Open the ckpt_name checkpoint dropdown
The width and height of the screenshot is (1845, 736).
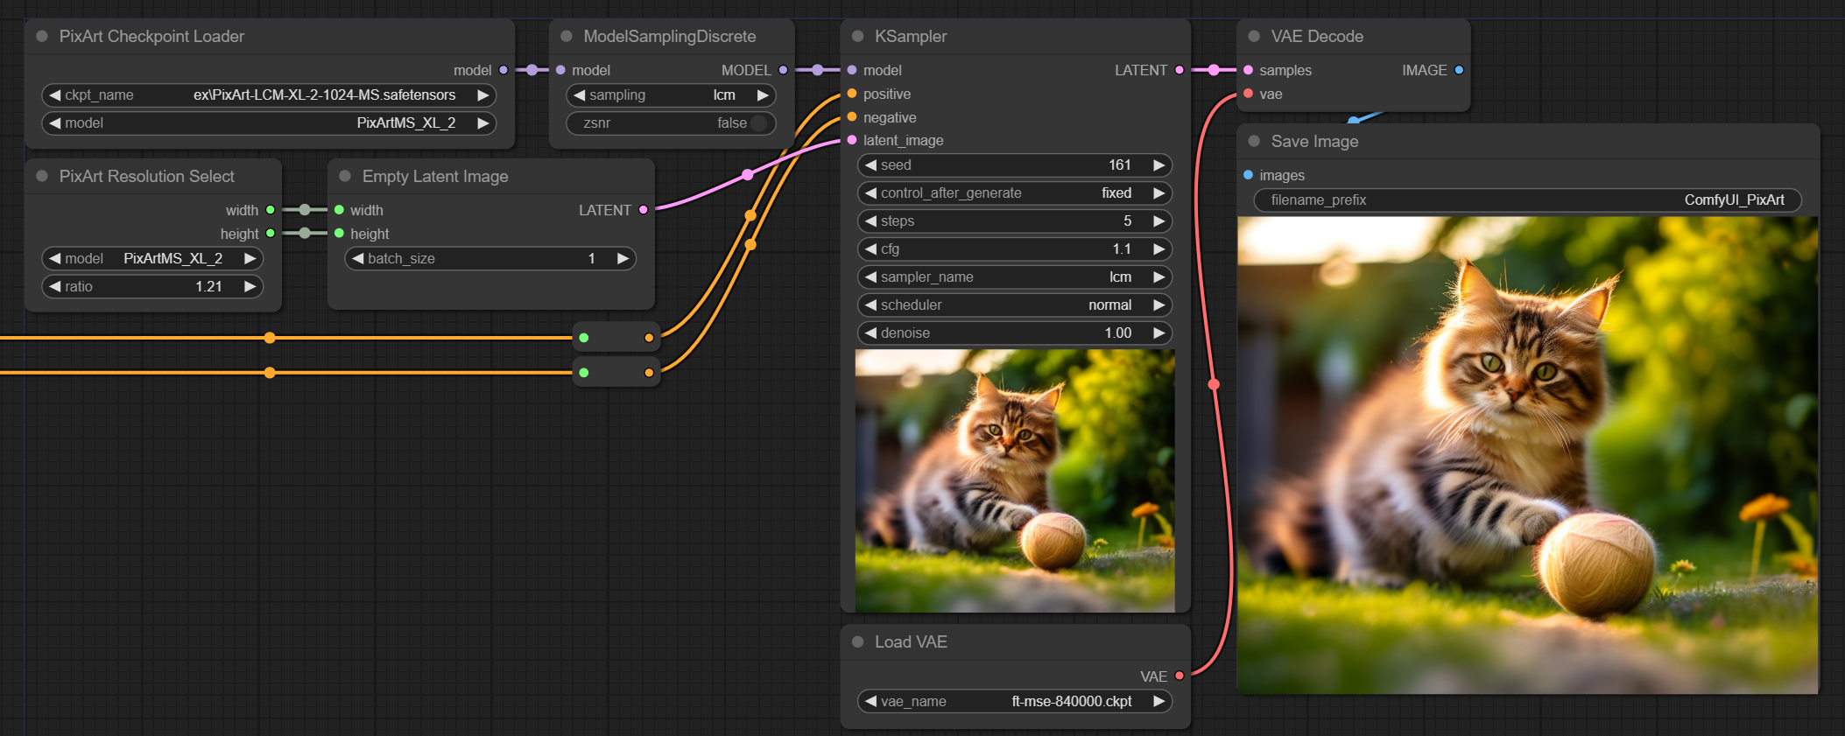tap(269, 95)
